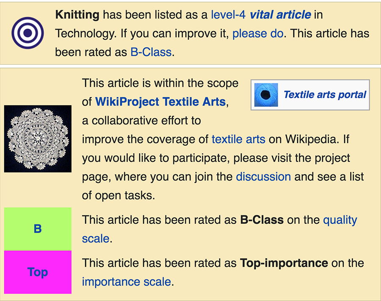Click bold "B-Class" in the quality rating sentence

click(262, 220)
